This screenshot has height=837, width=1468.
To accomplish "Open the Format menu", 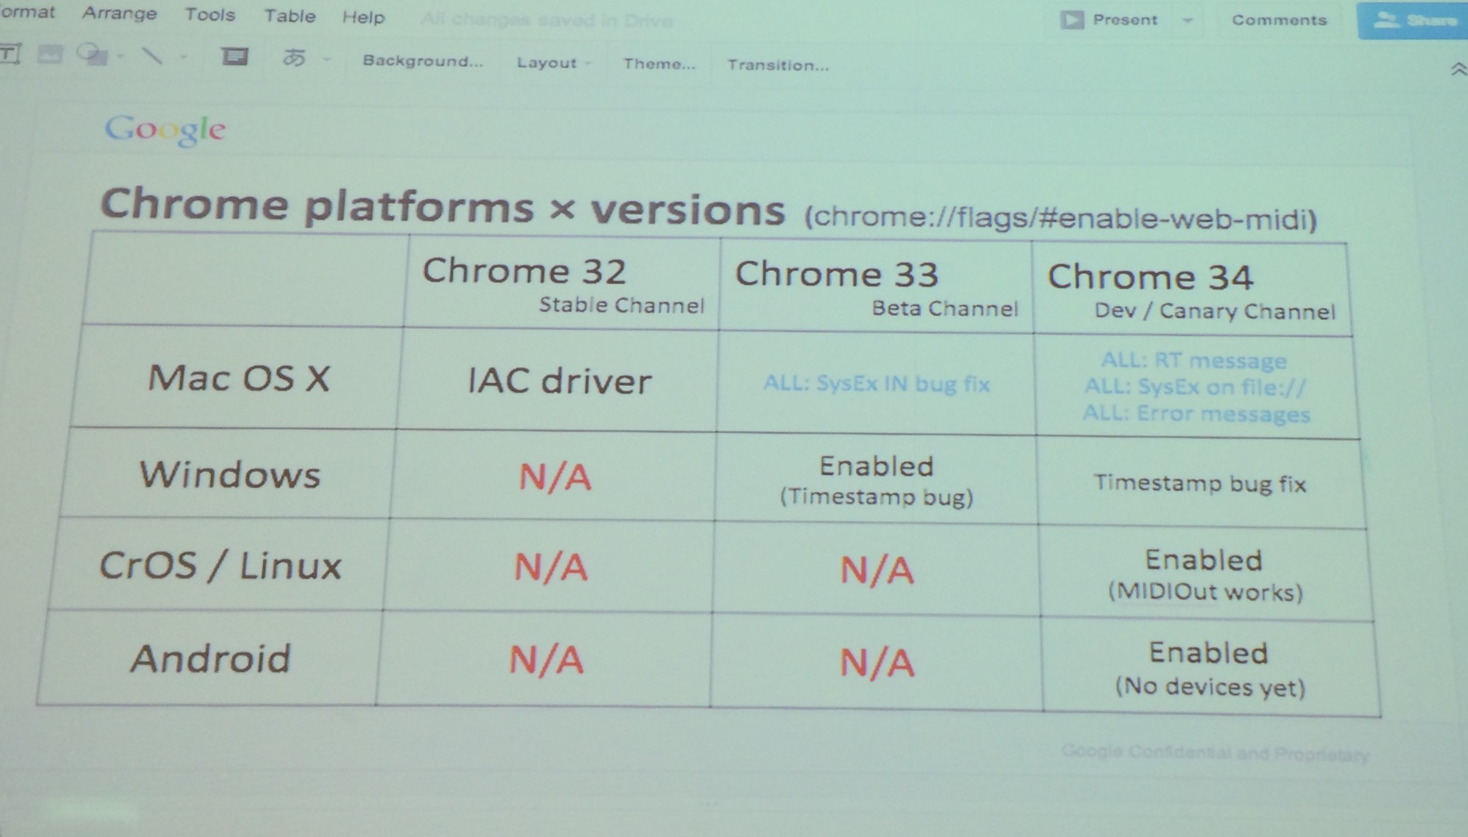I will coord(27,12).
